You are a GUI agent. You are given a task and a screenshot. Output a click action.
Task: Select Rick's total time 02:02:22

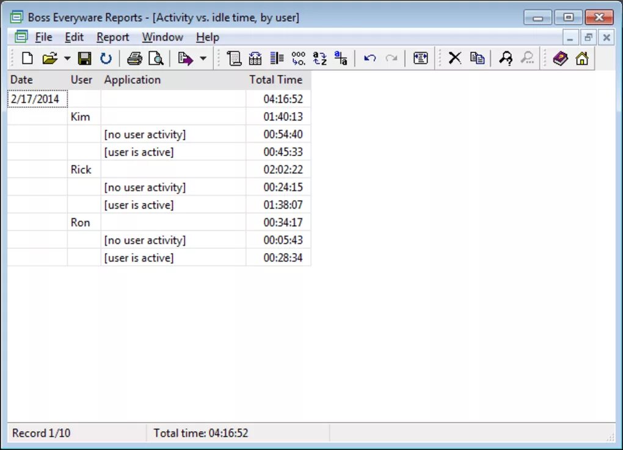pyautogui.click(x=278, y=170)
